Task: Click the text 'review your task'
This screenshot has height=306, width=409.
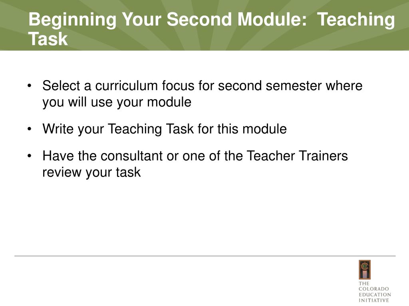Action: tap(91, 172)
